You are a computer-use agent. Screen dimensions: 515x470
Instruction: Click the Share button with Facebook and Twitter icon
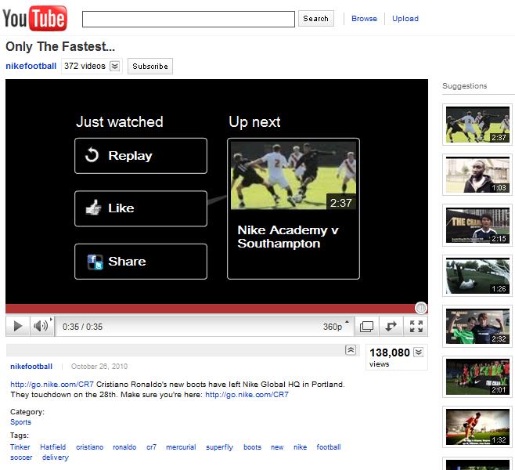[x=141, y=262]
